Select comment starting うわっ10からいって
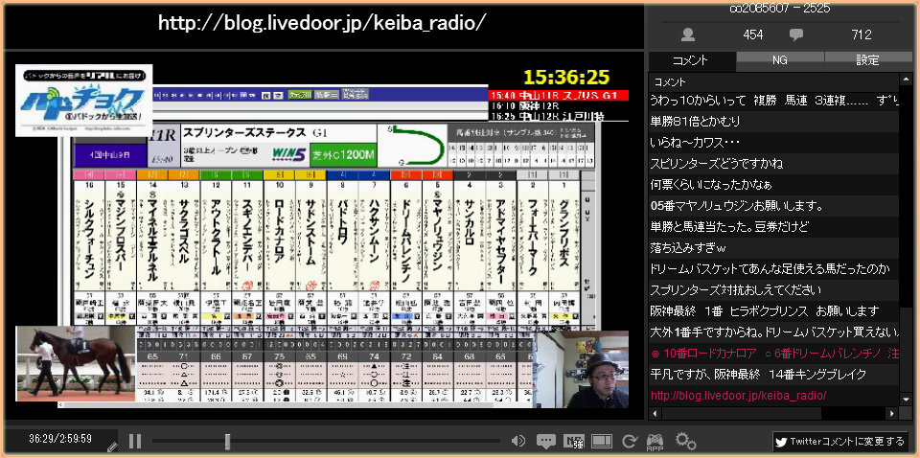The width and height of the screenshot is (920, 458). coord(774,101)
